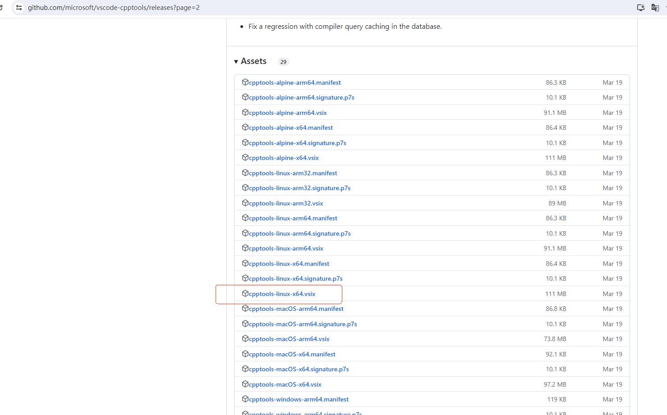Download cpptools-linux-arm64.vsix link
The image size is (667, 415).
(x=286, y=248)
